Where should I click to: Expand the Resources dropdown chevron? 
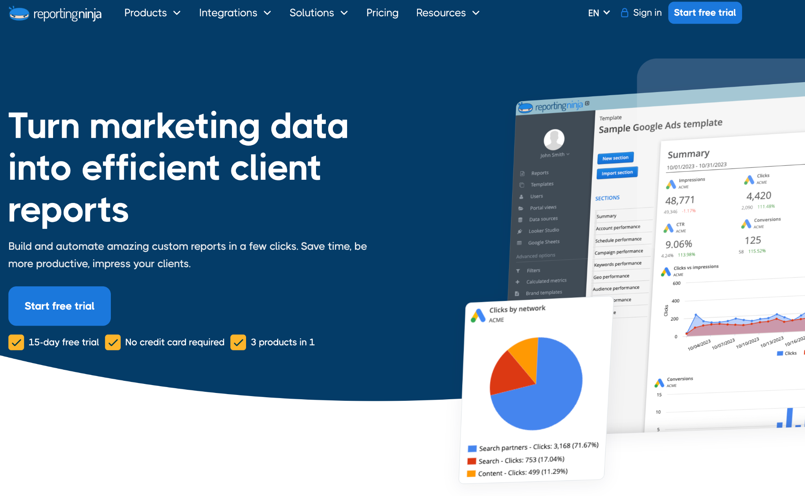click(x=476, y=13)
